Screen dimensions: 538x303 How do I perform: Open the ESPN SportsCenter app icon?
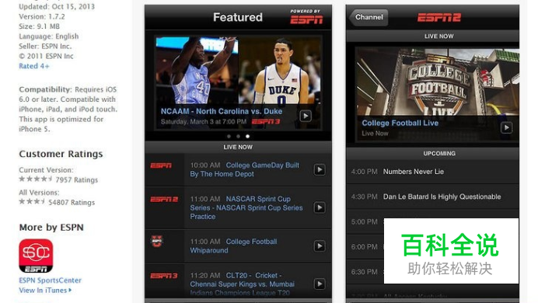tap(36, 256)
